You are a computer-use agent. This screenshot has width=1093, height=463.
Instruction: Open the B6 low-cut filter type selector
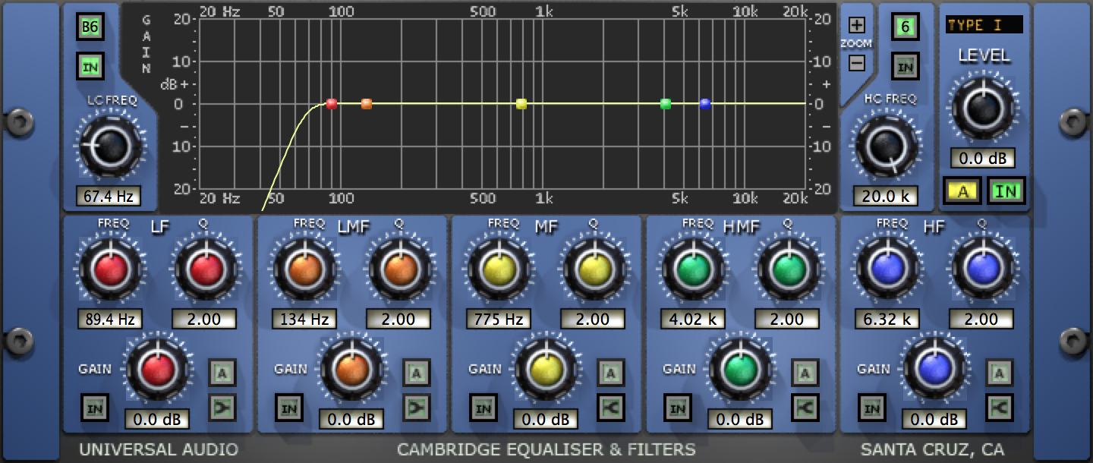[x=91, y=28]
